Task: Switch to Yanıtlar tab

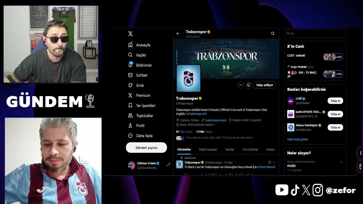Action: [230, 150]
